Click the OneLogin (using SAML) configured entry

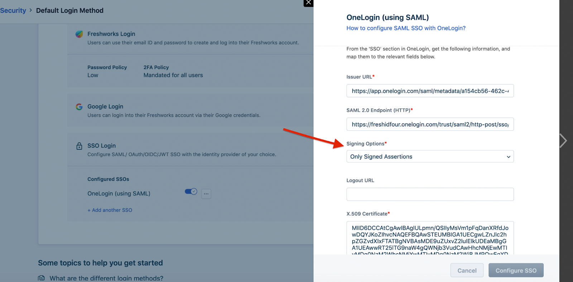119,194
